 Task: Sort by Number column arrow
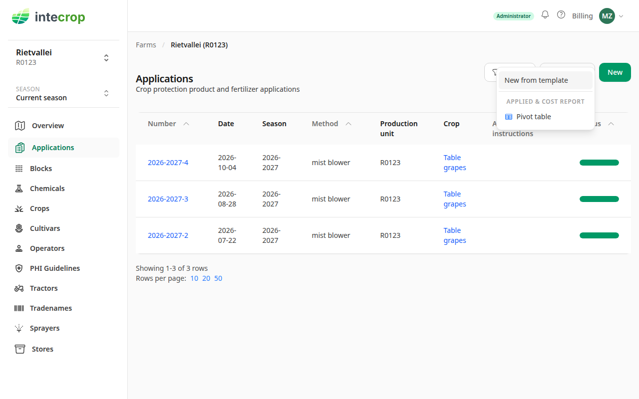(186, 124)
